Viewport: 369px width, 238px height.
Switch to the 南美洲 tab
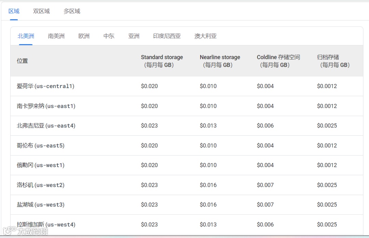56,36
